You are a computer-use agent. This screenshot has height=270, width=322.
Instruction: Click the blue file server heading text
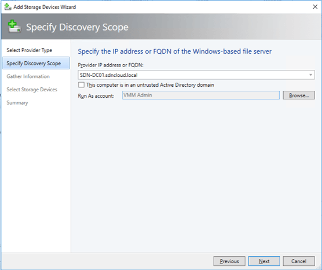click(174, 51)
